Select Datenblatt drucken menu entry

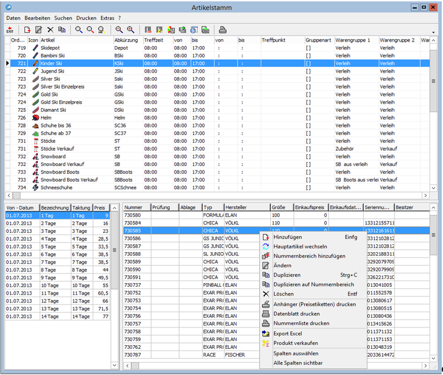[313, 314]
